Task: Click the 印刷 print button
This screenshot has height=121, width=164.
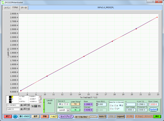Action: [x=45, y=116]
